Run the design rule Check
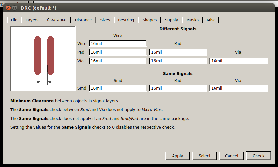Image resolution: width=278 pixels, height=167 pixels. 258,156
